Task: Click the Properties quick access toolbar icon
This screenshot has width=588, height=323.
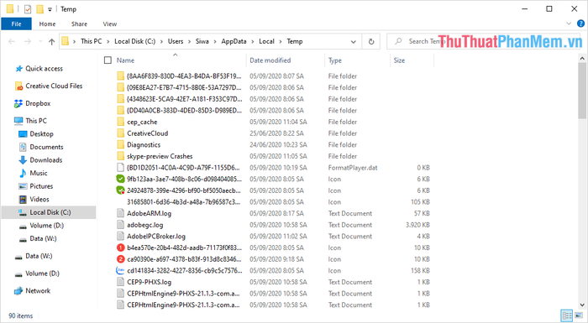Action: coord(28,9)
